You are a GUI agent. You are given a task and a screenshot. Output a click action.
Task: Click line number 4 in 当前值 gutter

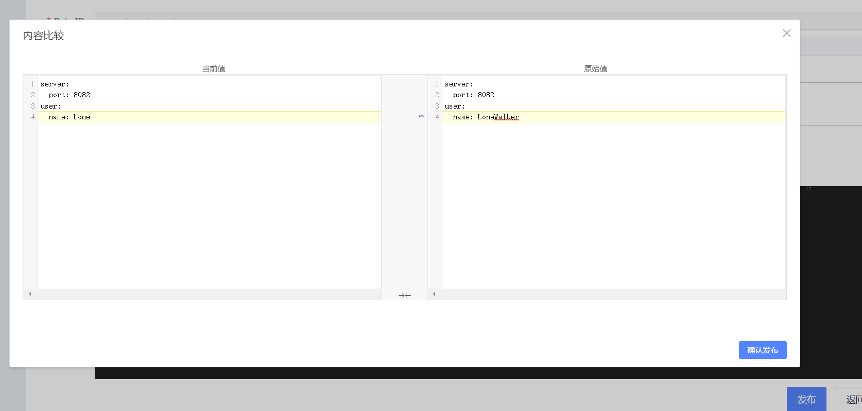(x=33, y=117)
